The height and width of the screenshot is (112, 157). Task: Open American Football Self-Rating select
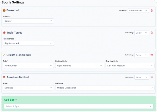click(x=141, y=77)
